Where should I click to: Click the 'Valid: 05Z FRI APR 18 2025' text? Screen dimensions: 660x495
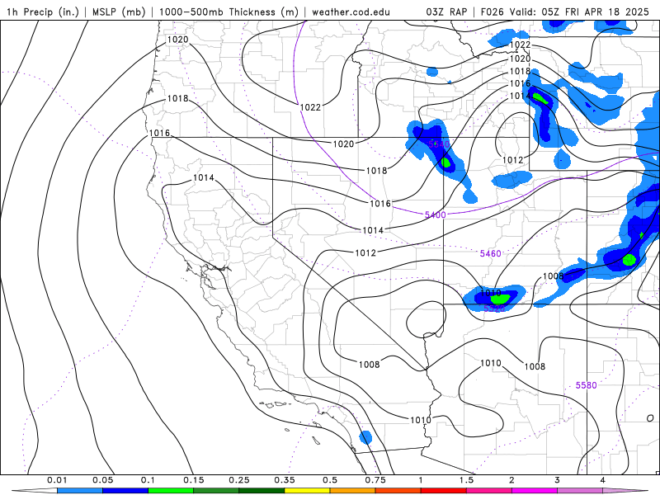pyautogui.click(x=579, y=12)
